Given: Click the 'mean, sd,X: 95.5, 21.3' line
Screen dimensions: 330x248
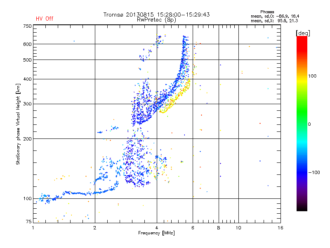Looking at the screenshot, I should tap(274, 21).
